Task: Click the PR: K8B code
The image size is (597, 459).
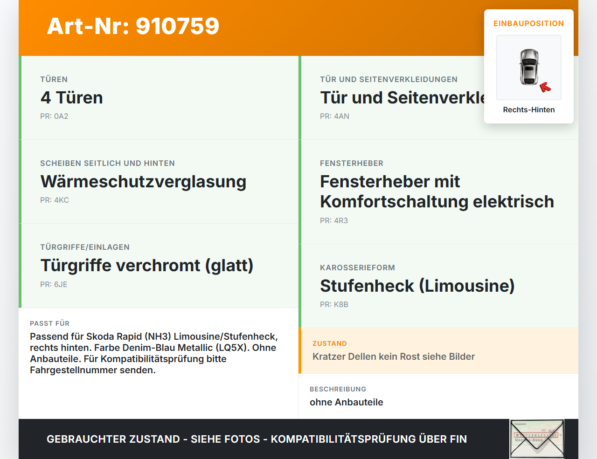Action: 334,304
